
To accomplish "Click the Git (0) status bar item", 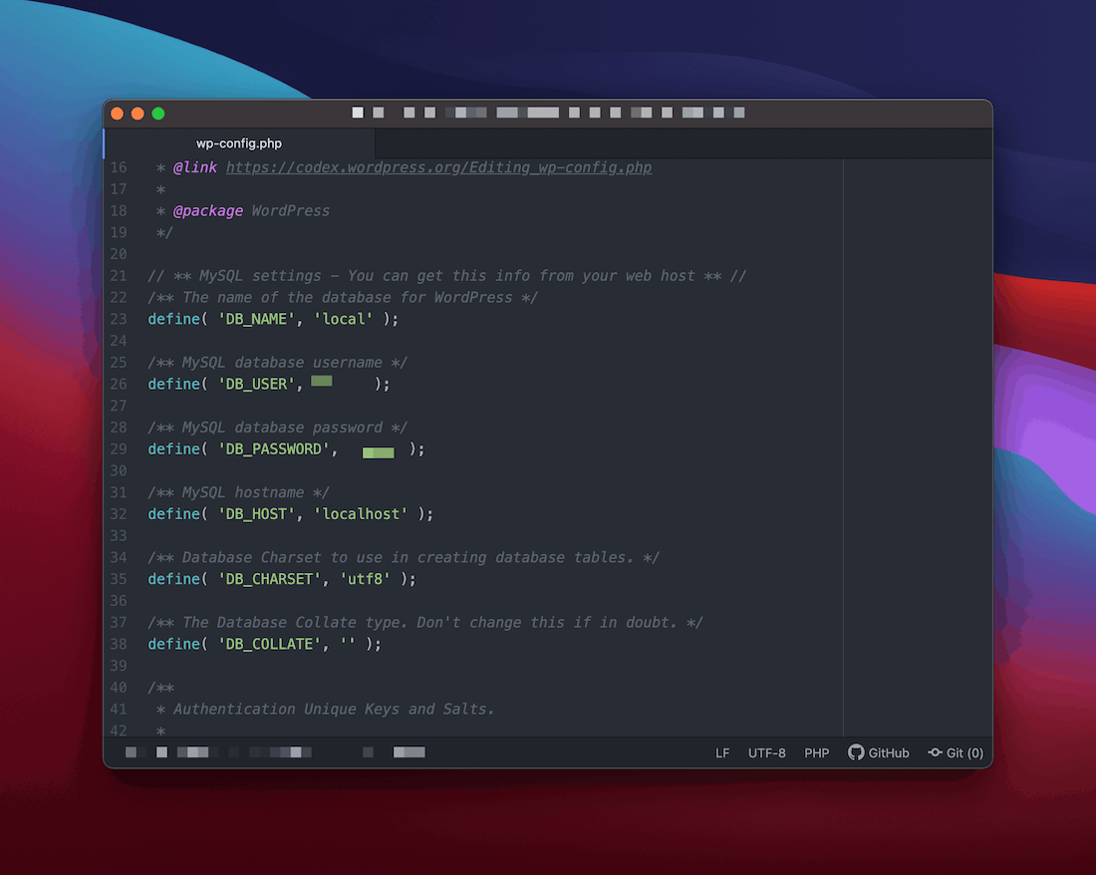I will coord(956,753).
